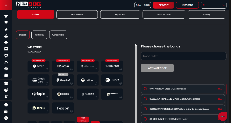Open T&C for DOGCENTRALIZED bonus
Viewport: 231px width, 123px height.
220,99
